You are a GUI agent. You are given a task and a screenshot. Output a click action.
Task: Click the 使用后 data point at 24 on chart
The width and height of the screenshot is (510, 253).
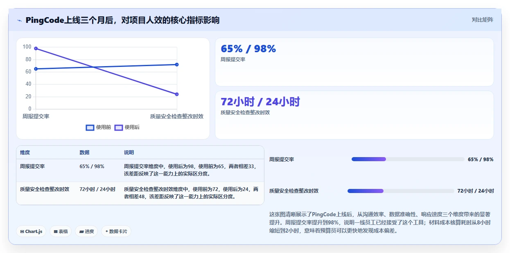point(177,94)
